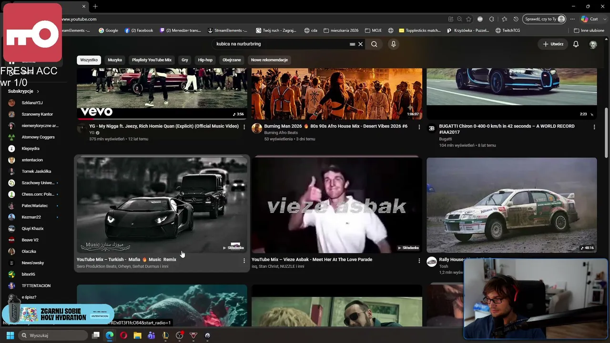Open the Krzyżówka - Puzzel bookmark

[x=468, y=30]
